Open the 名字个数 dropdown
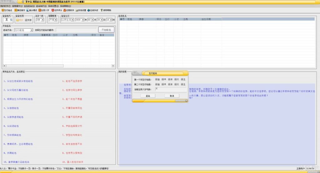 click(43, 20)
